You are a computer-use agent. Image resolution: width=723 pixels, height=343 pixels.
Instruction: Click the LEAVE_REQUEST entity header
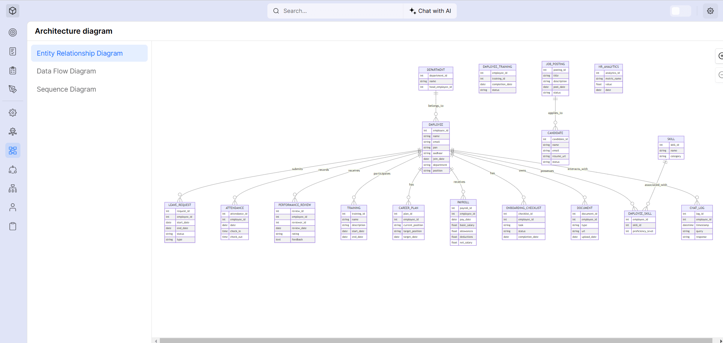click(x=180, y=205)
